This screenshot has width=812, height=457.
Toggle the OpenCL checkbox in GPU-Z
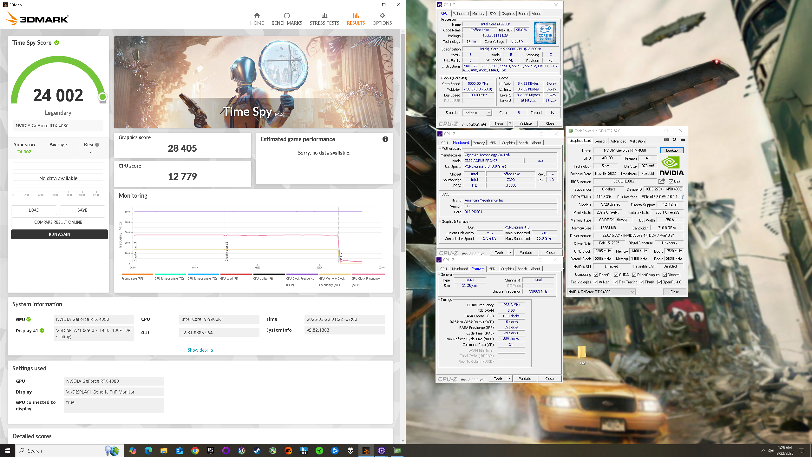tap(596, 275)
